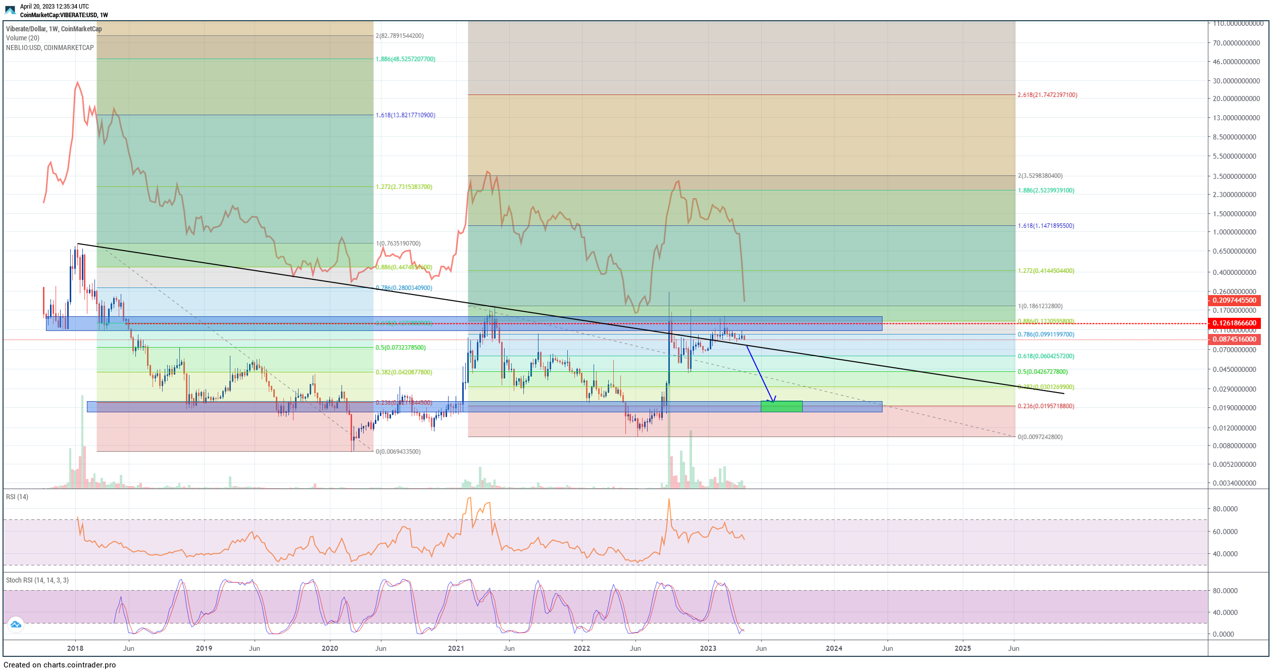The height and width of the screenshot is (672, 1272).
Task: Click the 1.618(13.8217710900) Fibonacci label
Action: [405, 115]
